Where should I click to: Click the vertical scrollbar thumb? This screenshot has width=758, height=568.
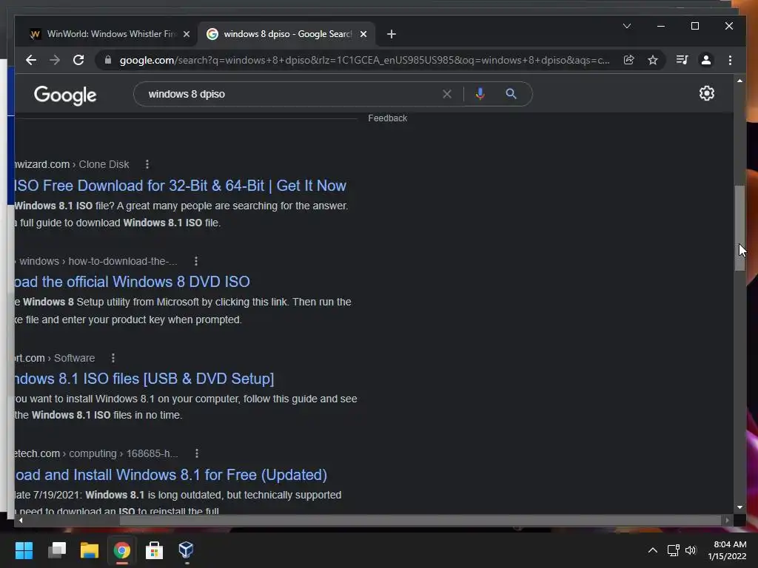tap(739, 228)
